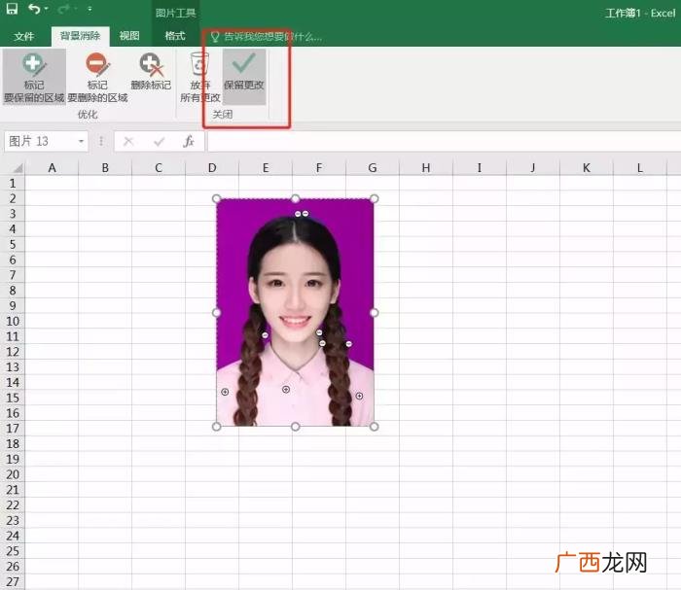
Task: Switch to the 格式 tab
Action: [x=175, y=36]
